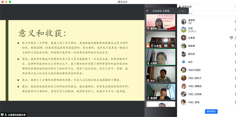Click the screen-share icon in bottom-left status bar
The height and width of the screenshot is (117, 236).
click(2, 115)
